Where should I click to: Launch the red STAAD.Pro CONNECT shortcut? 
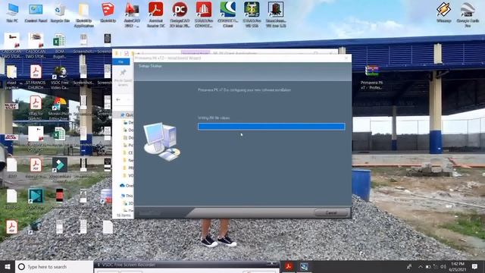[x=204, y=15]
